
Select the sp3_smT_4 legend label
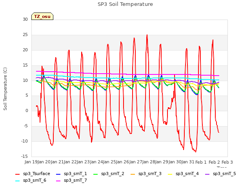tap(187, 174)
